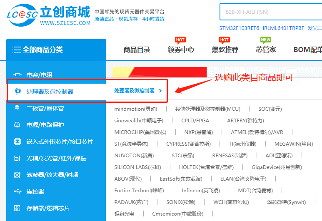Go to 爆款推荐 page
This screenshot has height=221, width=322.
click(225, 50)
